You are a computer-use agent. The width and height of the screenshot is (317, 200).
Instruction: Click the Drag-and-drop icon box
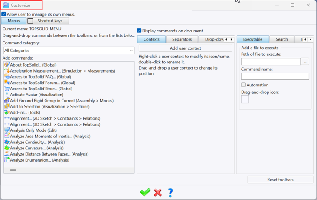pyautogui.click(x=245, y=99)
